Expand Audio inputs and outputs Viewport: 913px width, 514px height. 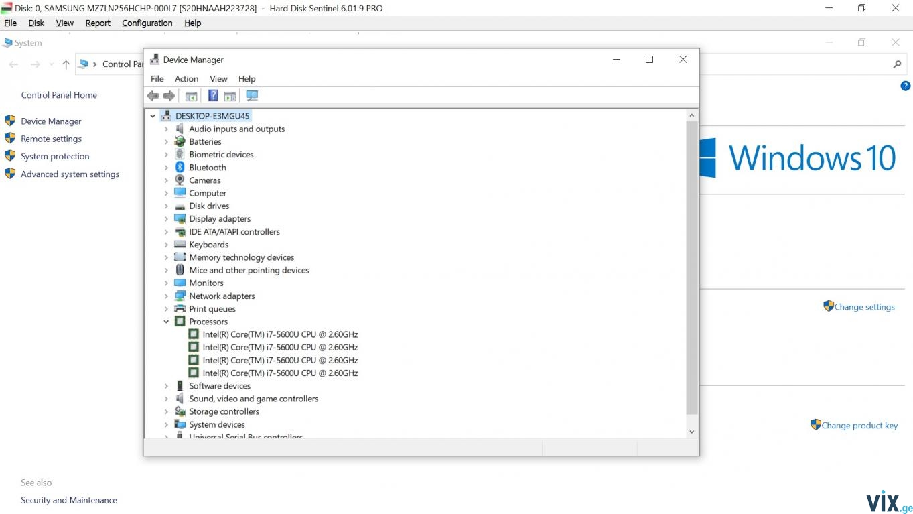click(x=166, y=129)
